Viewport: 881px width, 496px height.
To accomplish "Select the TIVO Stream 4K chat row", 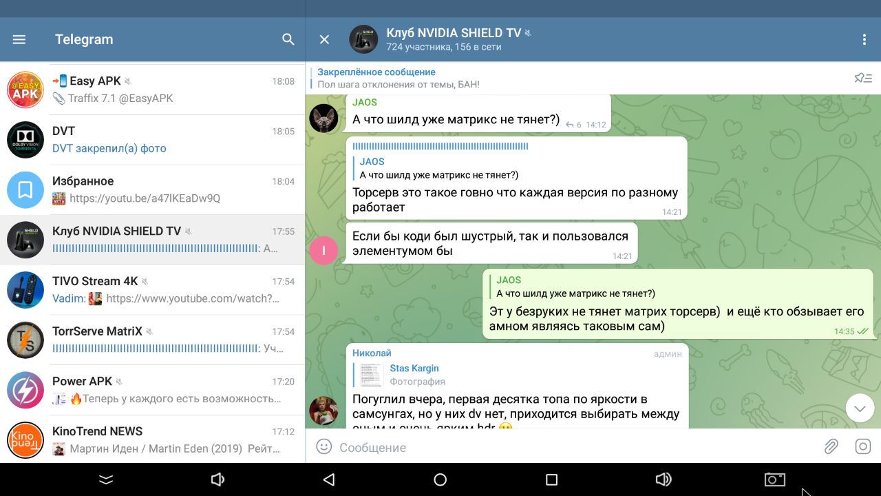I will click(x=152, y=290).
